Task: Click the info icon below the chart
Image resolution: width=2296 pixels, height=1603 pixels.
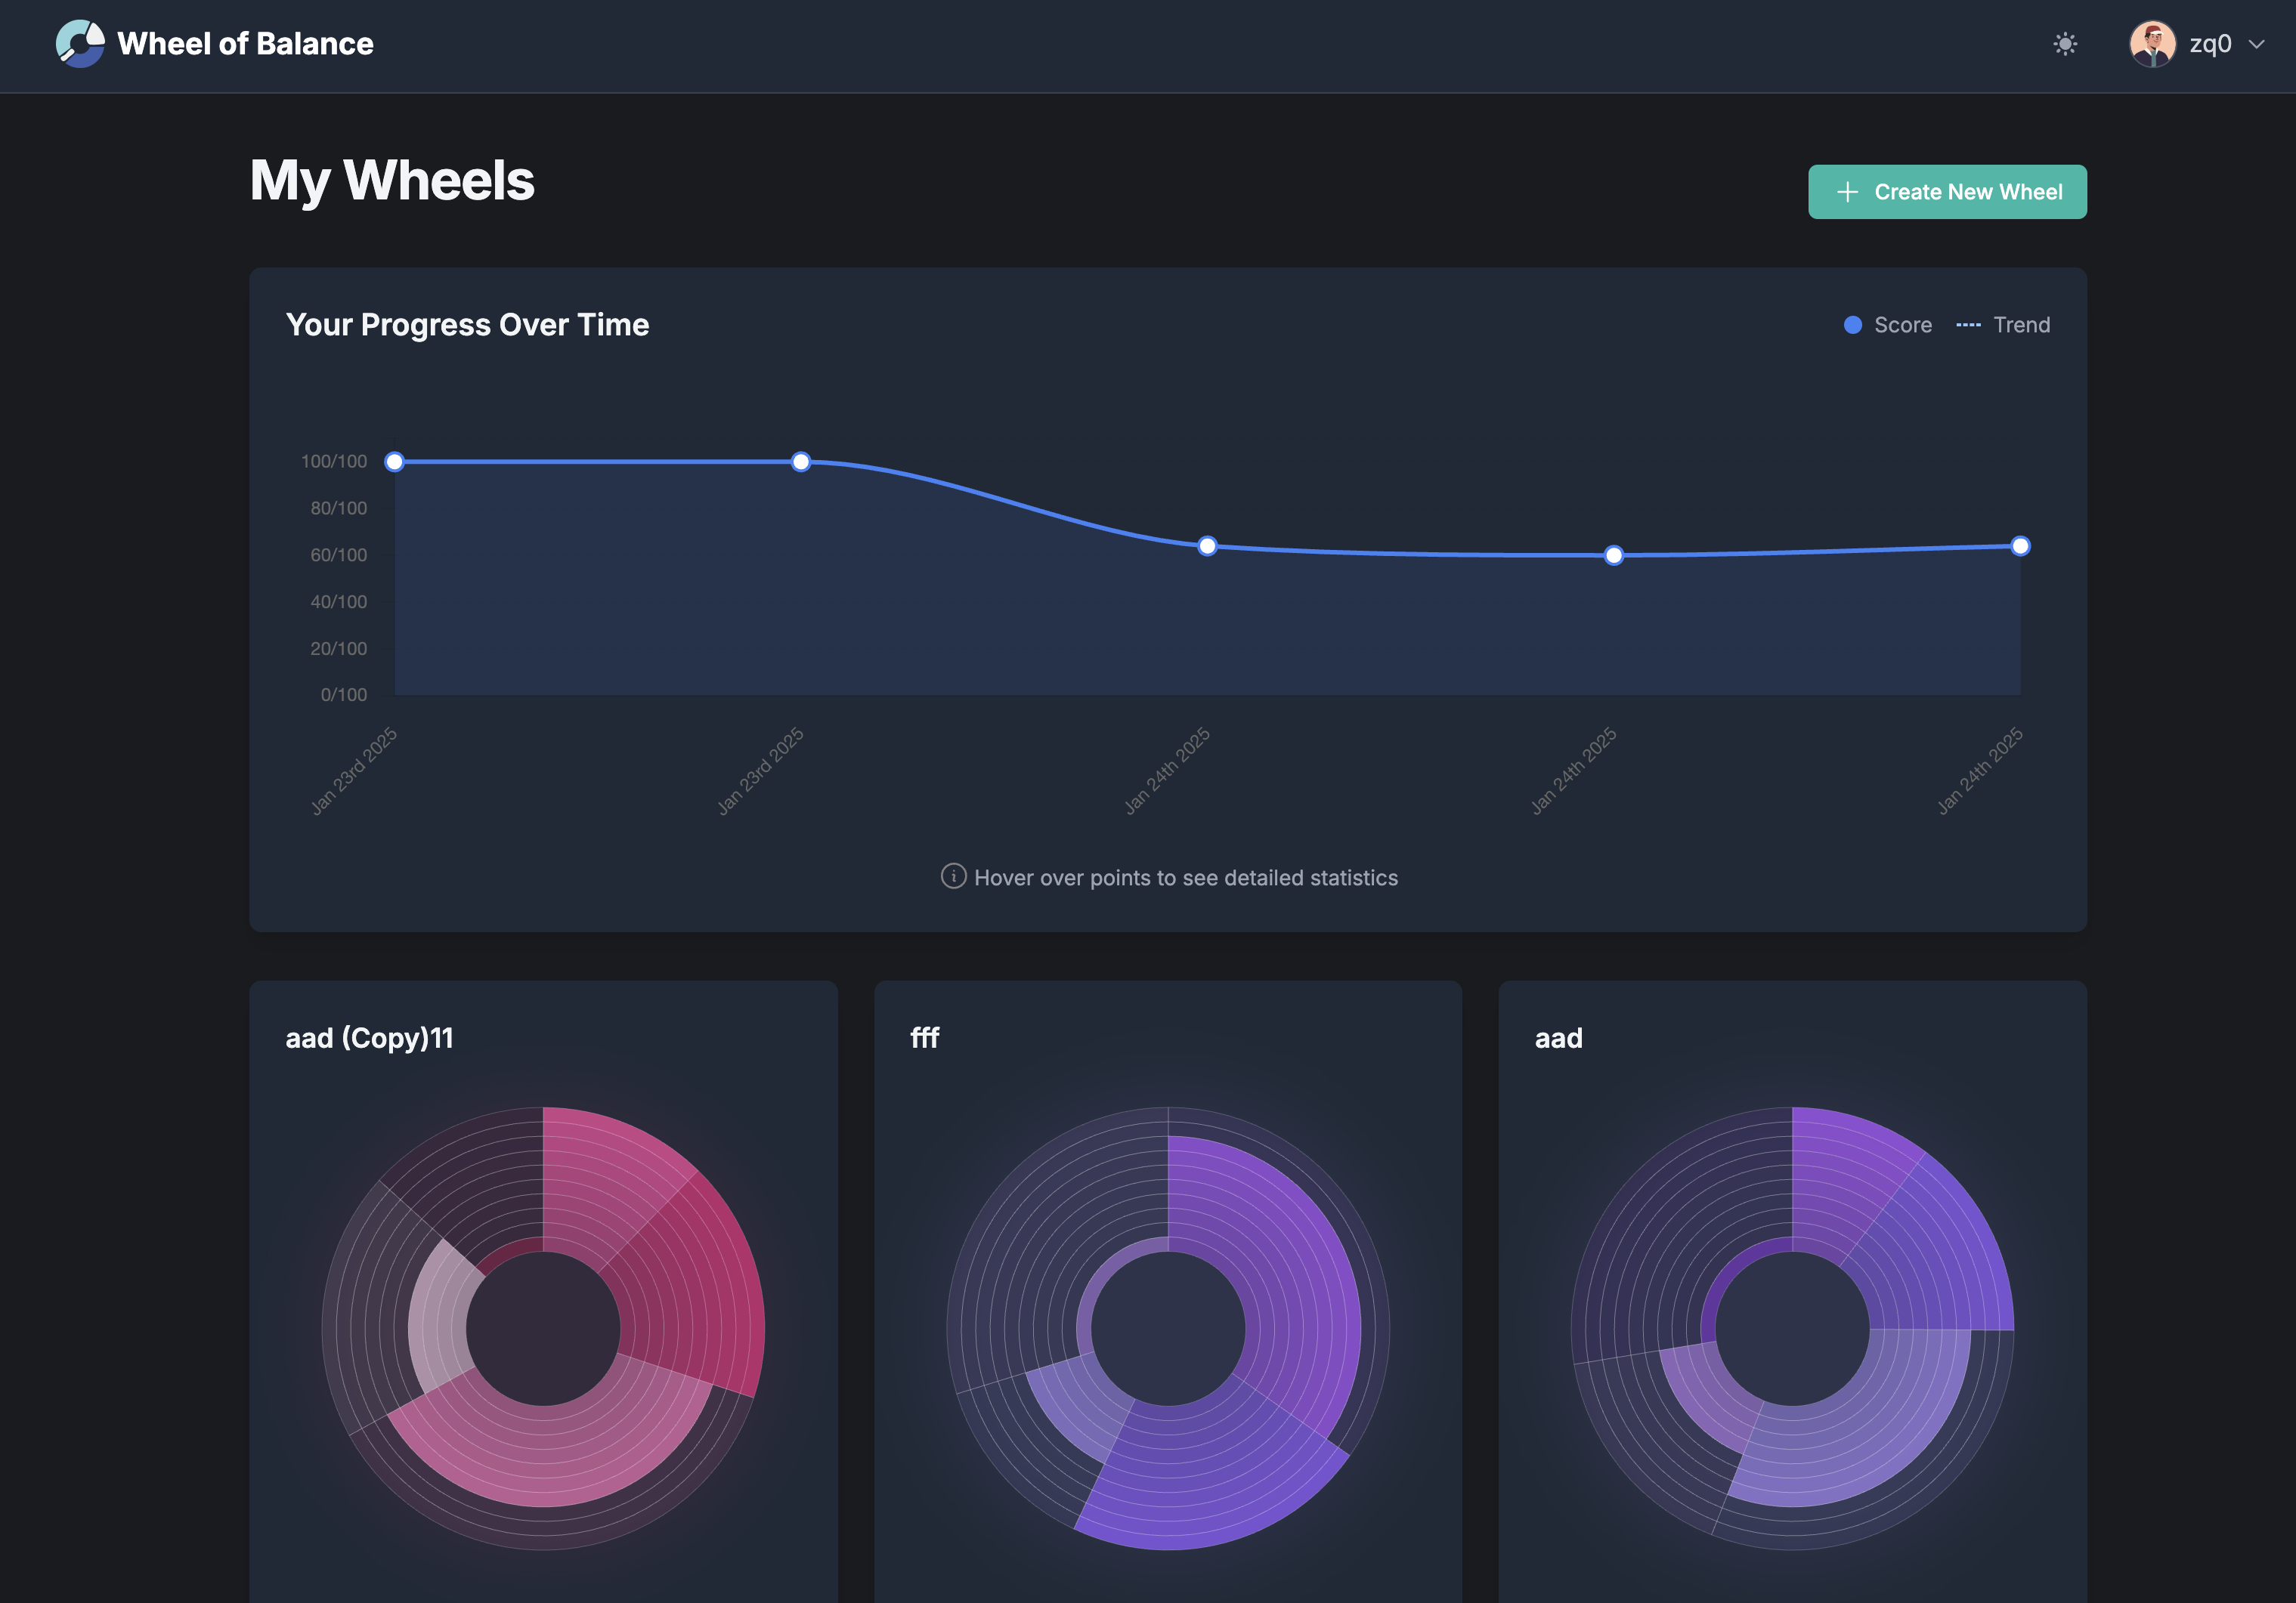Action: (x=954, y=878)
